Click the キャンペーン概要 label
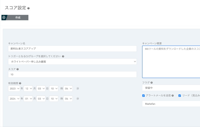 pos(152,43)
